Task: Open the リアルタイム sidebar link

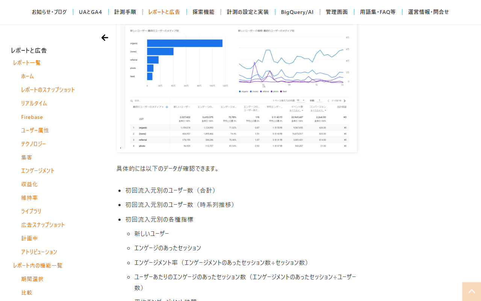Action: click(34, 103)
